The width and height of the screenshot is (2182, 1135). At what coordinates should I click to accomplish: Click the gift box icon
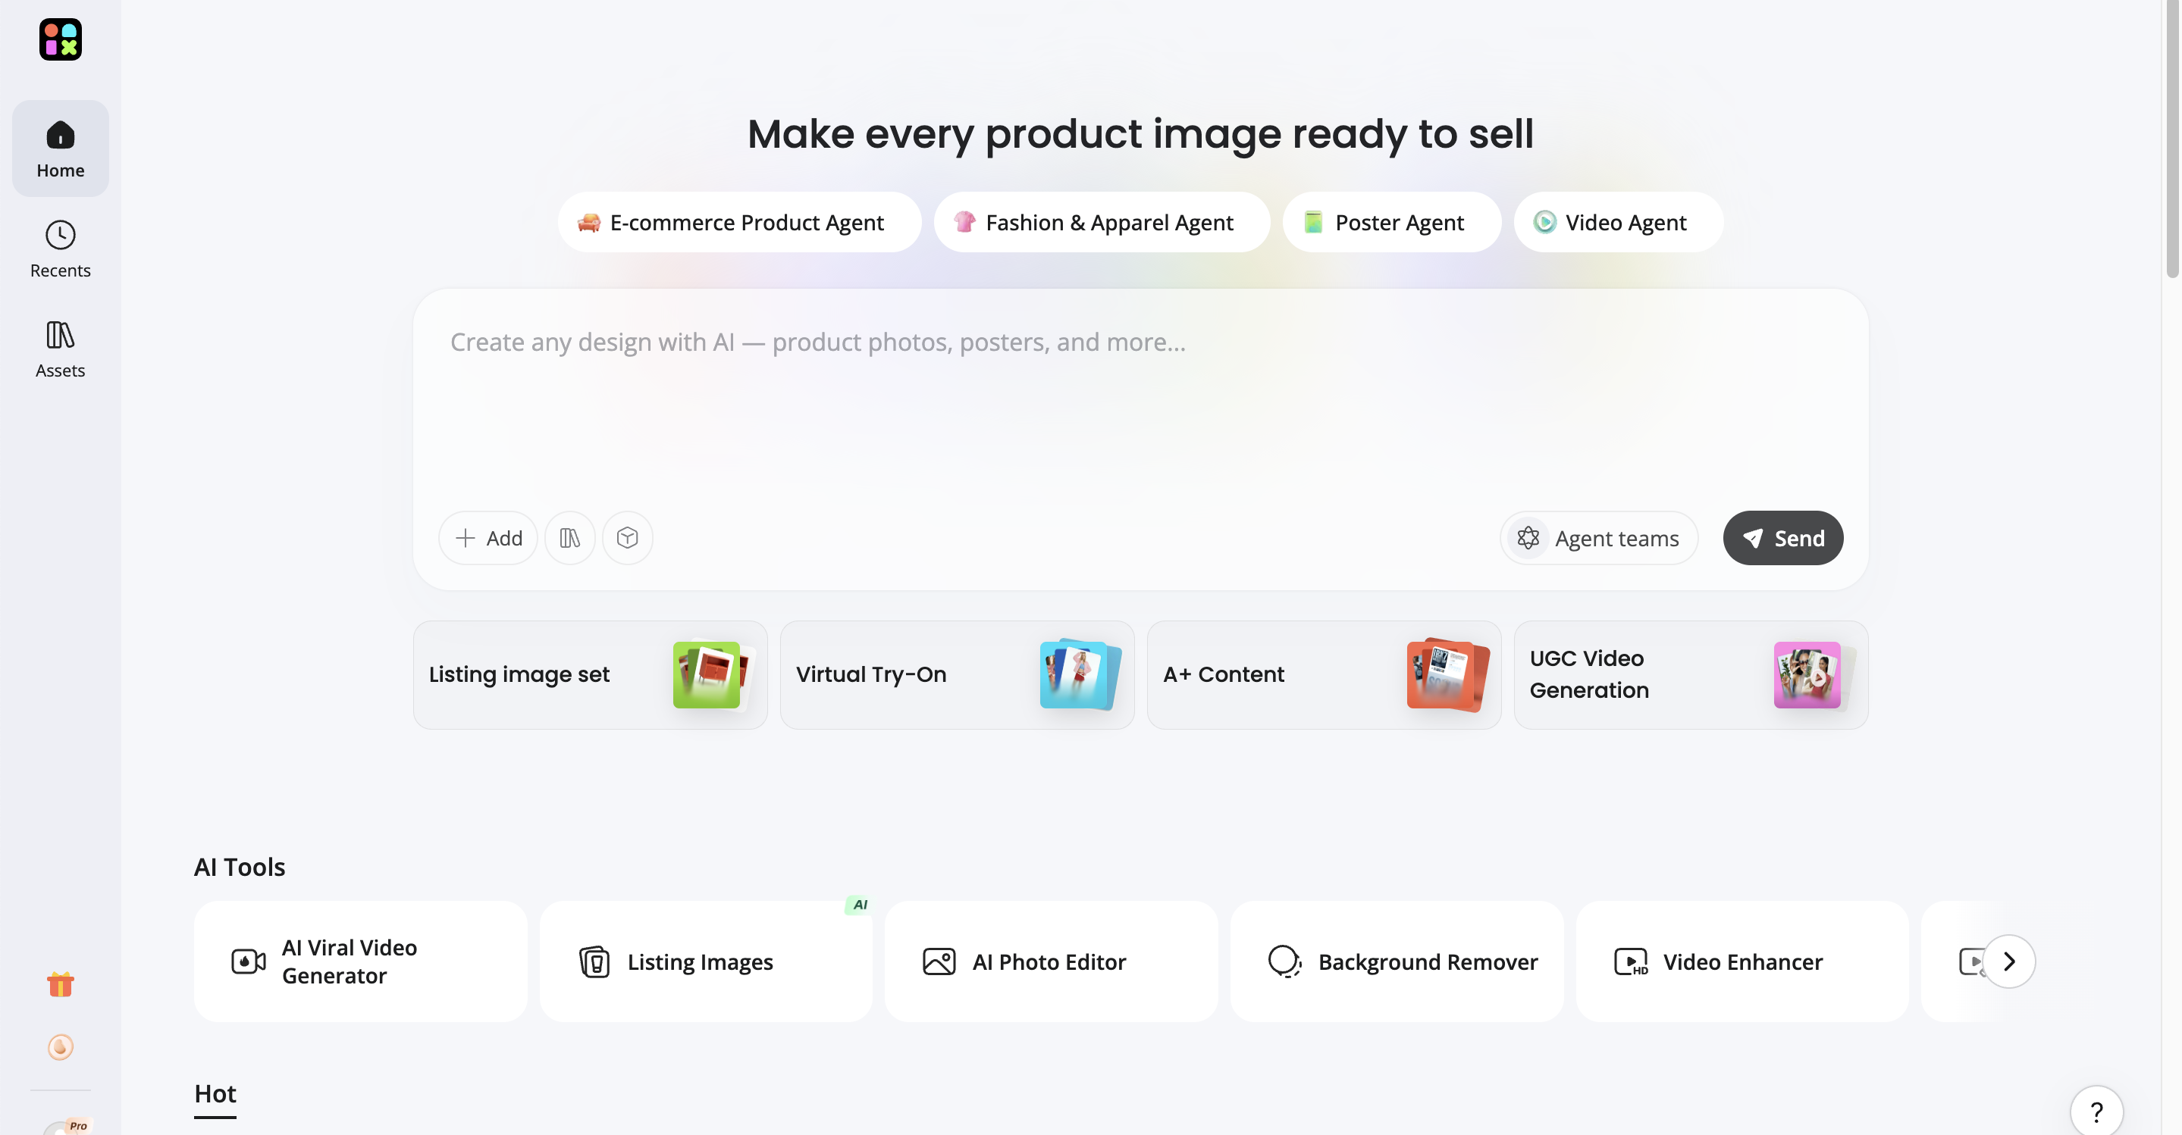tap(60, 983)
